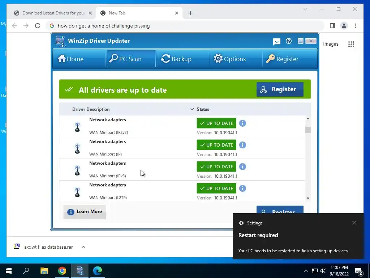370x278 pixels.
Task: Show info for WAN Miniport (IPv6) driver
Action: (242, 167)
